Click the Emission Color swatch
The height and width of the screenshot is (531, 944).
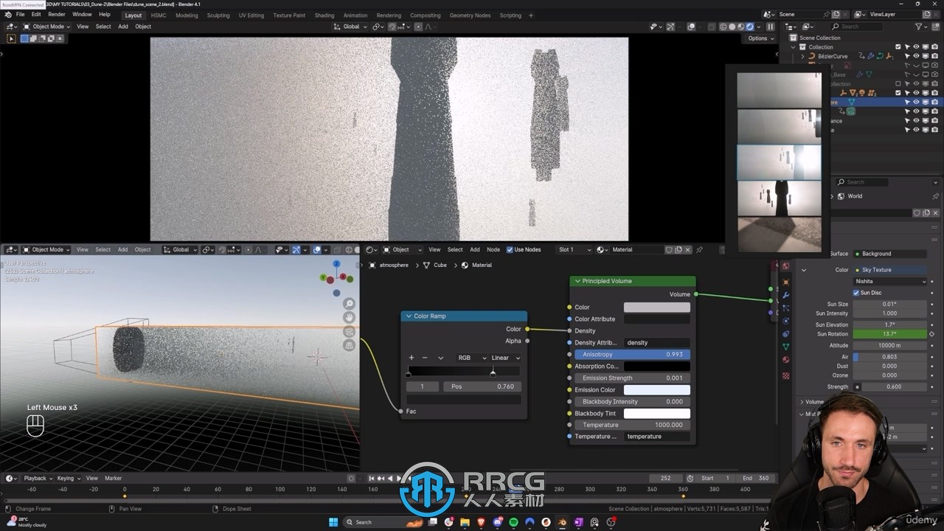tap(657, 389)
